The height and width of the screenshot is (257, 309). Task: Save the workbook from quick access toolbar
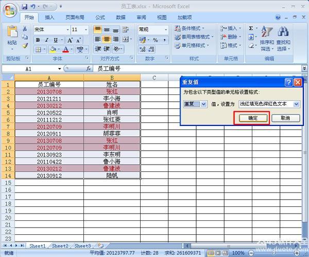[24, 7]
